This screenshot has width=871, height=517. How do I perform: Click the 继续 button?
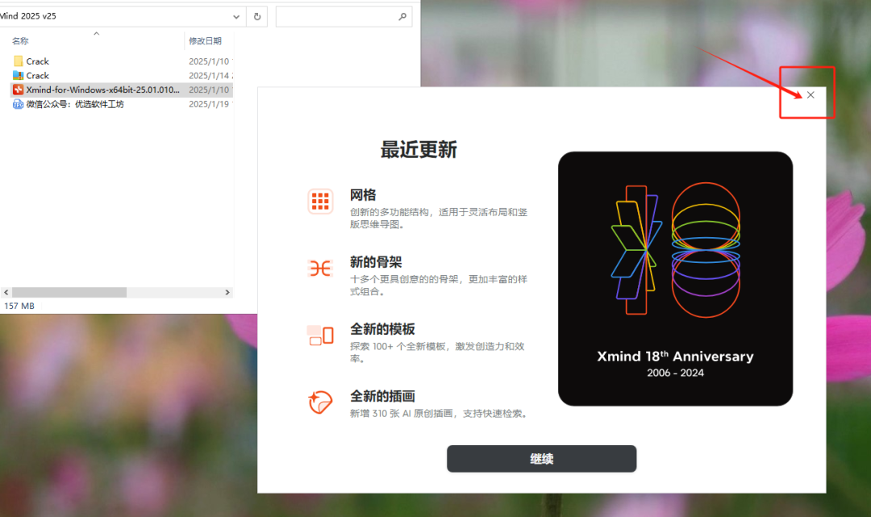click(x=542, y=459)
